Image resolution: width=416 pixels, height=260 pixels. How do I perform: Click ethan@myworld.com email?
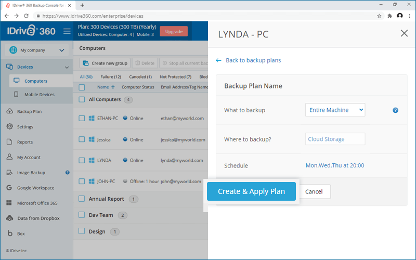(183, 119)
